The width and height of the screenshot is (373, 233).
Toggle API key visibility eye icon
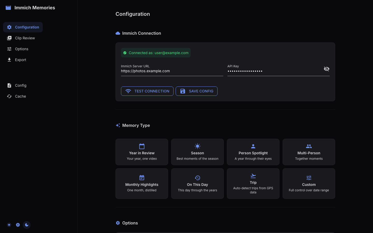[x=327, y=69]
